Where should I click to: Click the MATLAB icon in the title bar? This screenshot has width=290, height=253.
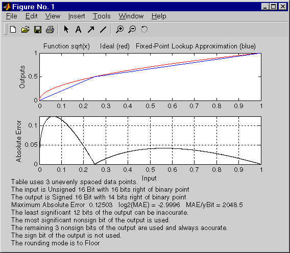(7, 7)
